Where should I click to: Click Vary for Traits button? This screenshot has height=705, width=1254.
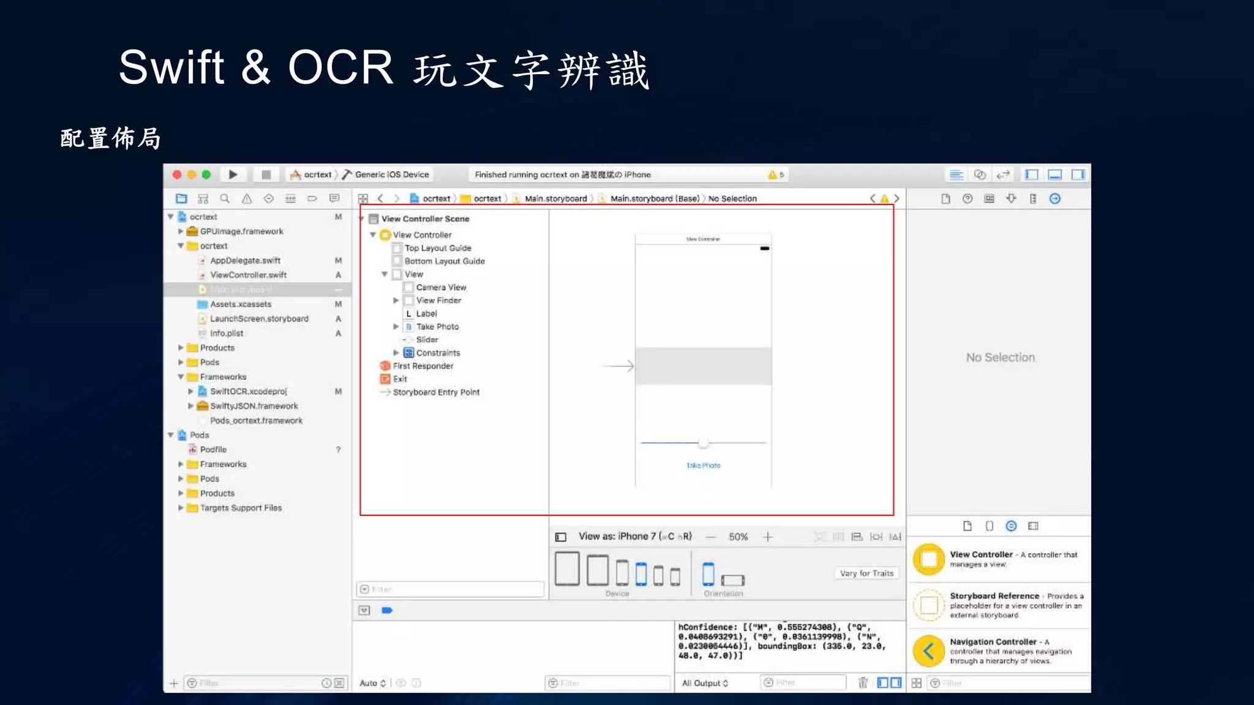(x=866, y=573)
